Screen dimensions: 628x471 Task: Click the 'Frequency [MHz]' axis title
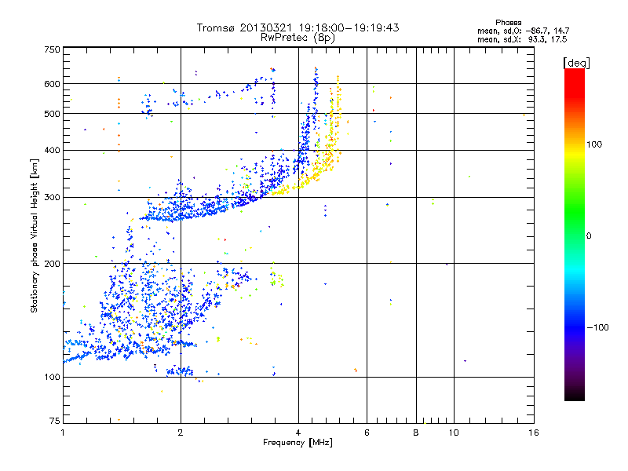click(298, 443)
